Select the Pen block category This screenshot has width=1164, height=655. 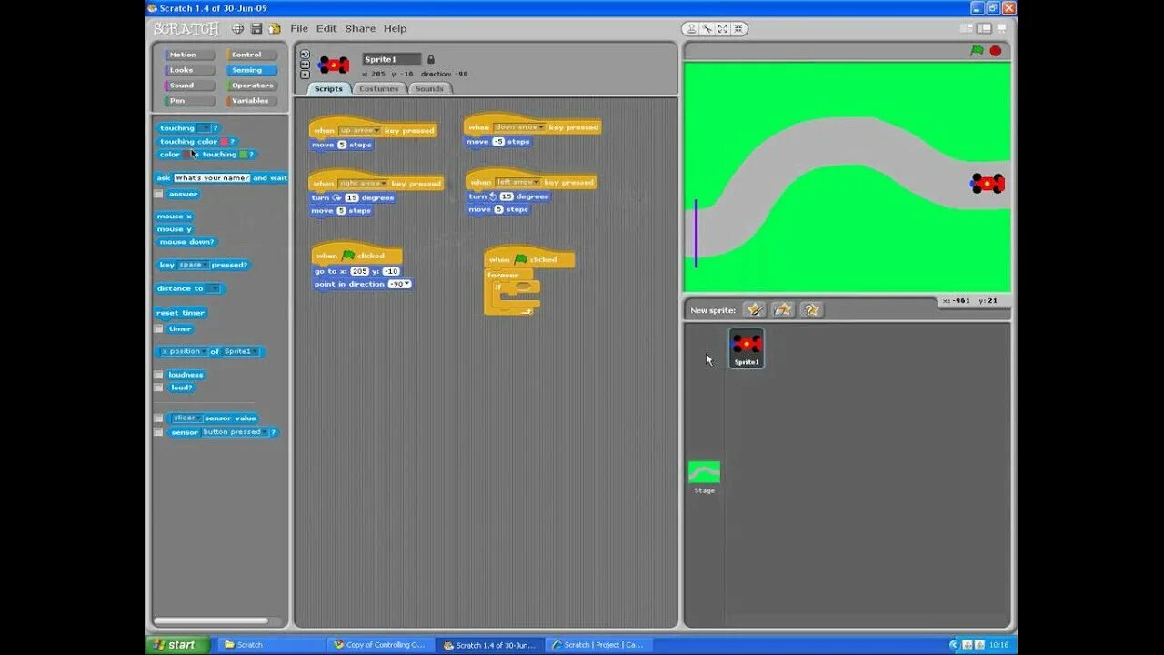pos(189,101)
